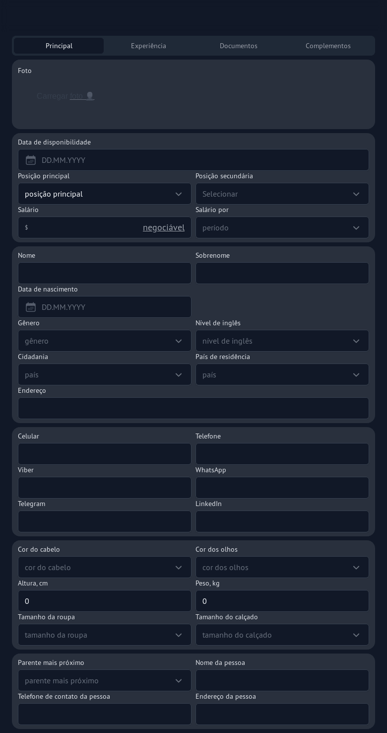Go to the Complementos tab
The image size is (387, 733).
pos(328,46)
